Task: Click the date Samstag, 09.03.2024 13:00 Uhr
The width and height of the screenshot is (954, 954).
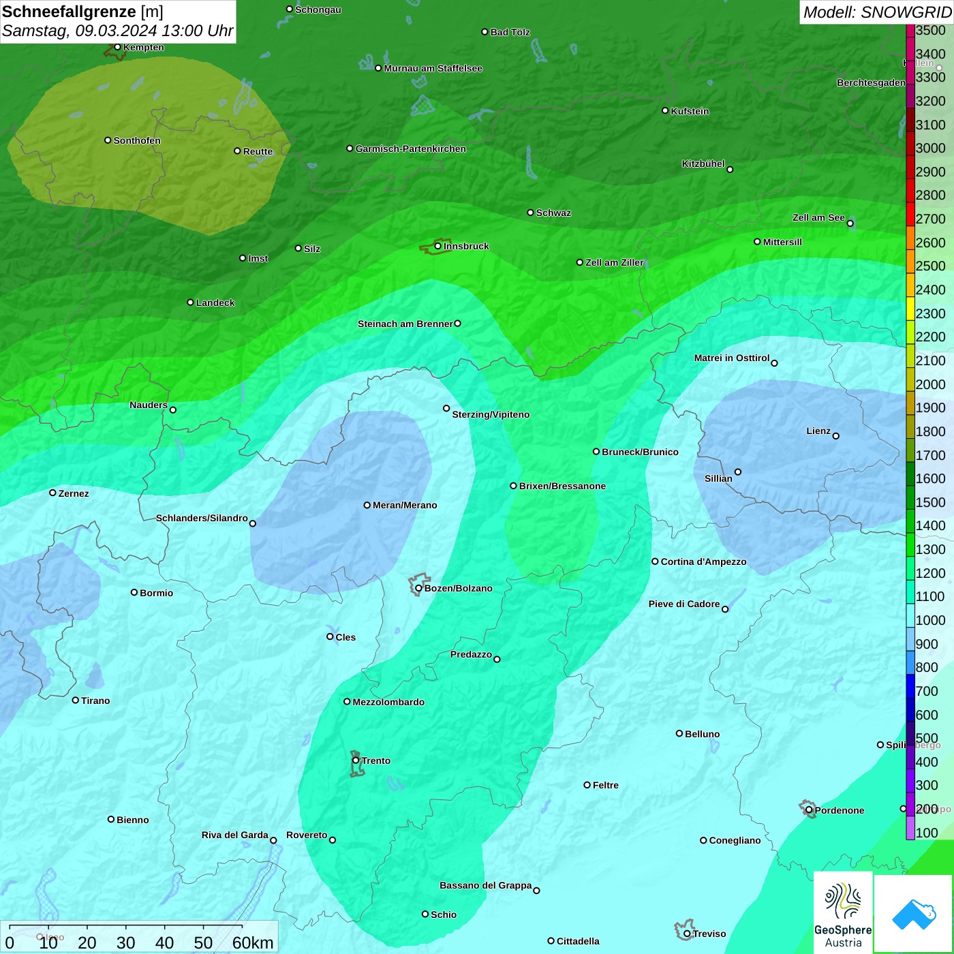Action: tap(118, 31)
